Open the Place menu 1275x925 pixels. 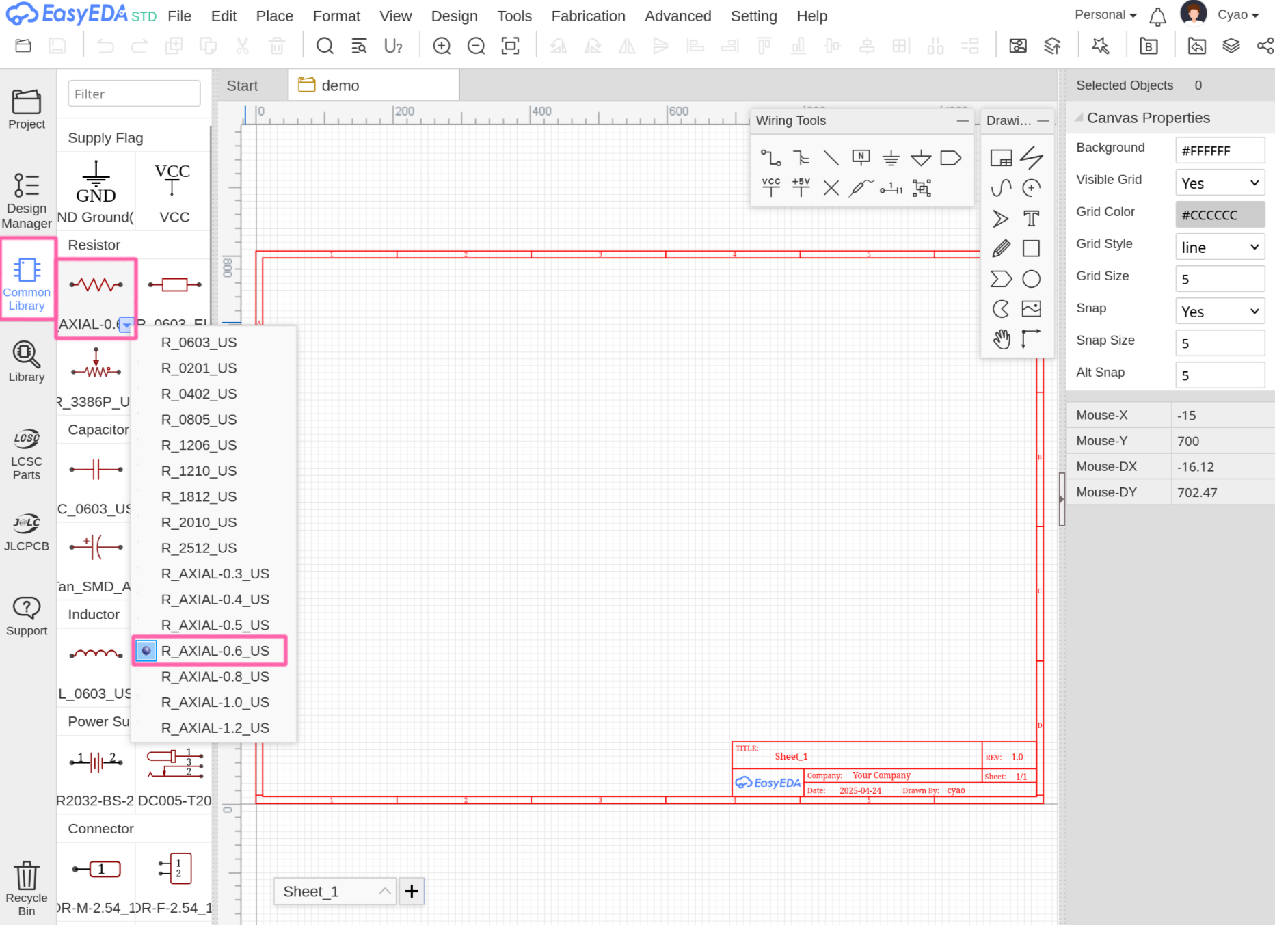tap(275, 16)
